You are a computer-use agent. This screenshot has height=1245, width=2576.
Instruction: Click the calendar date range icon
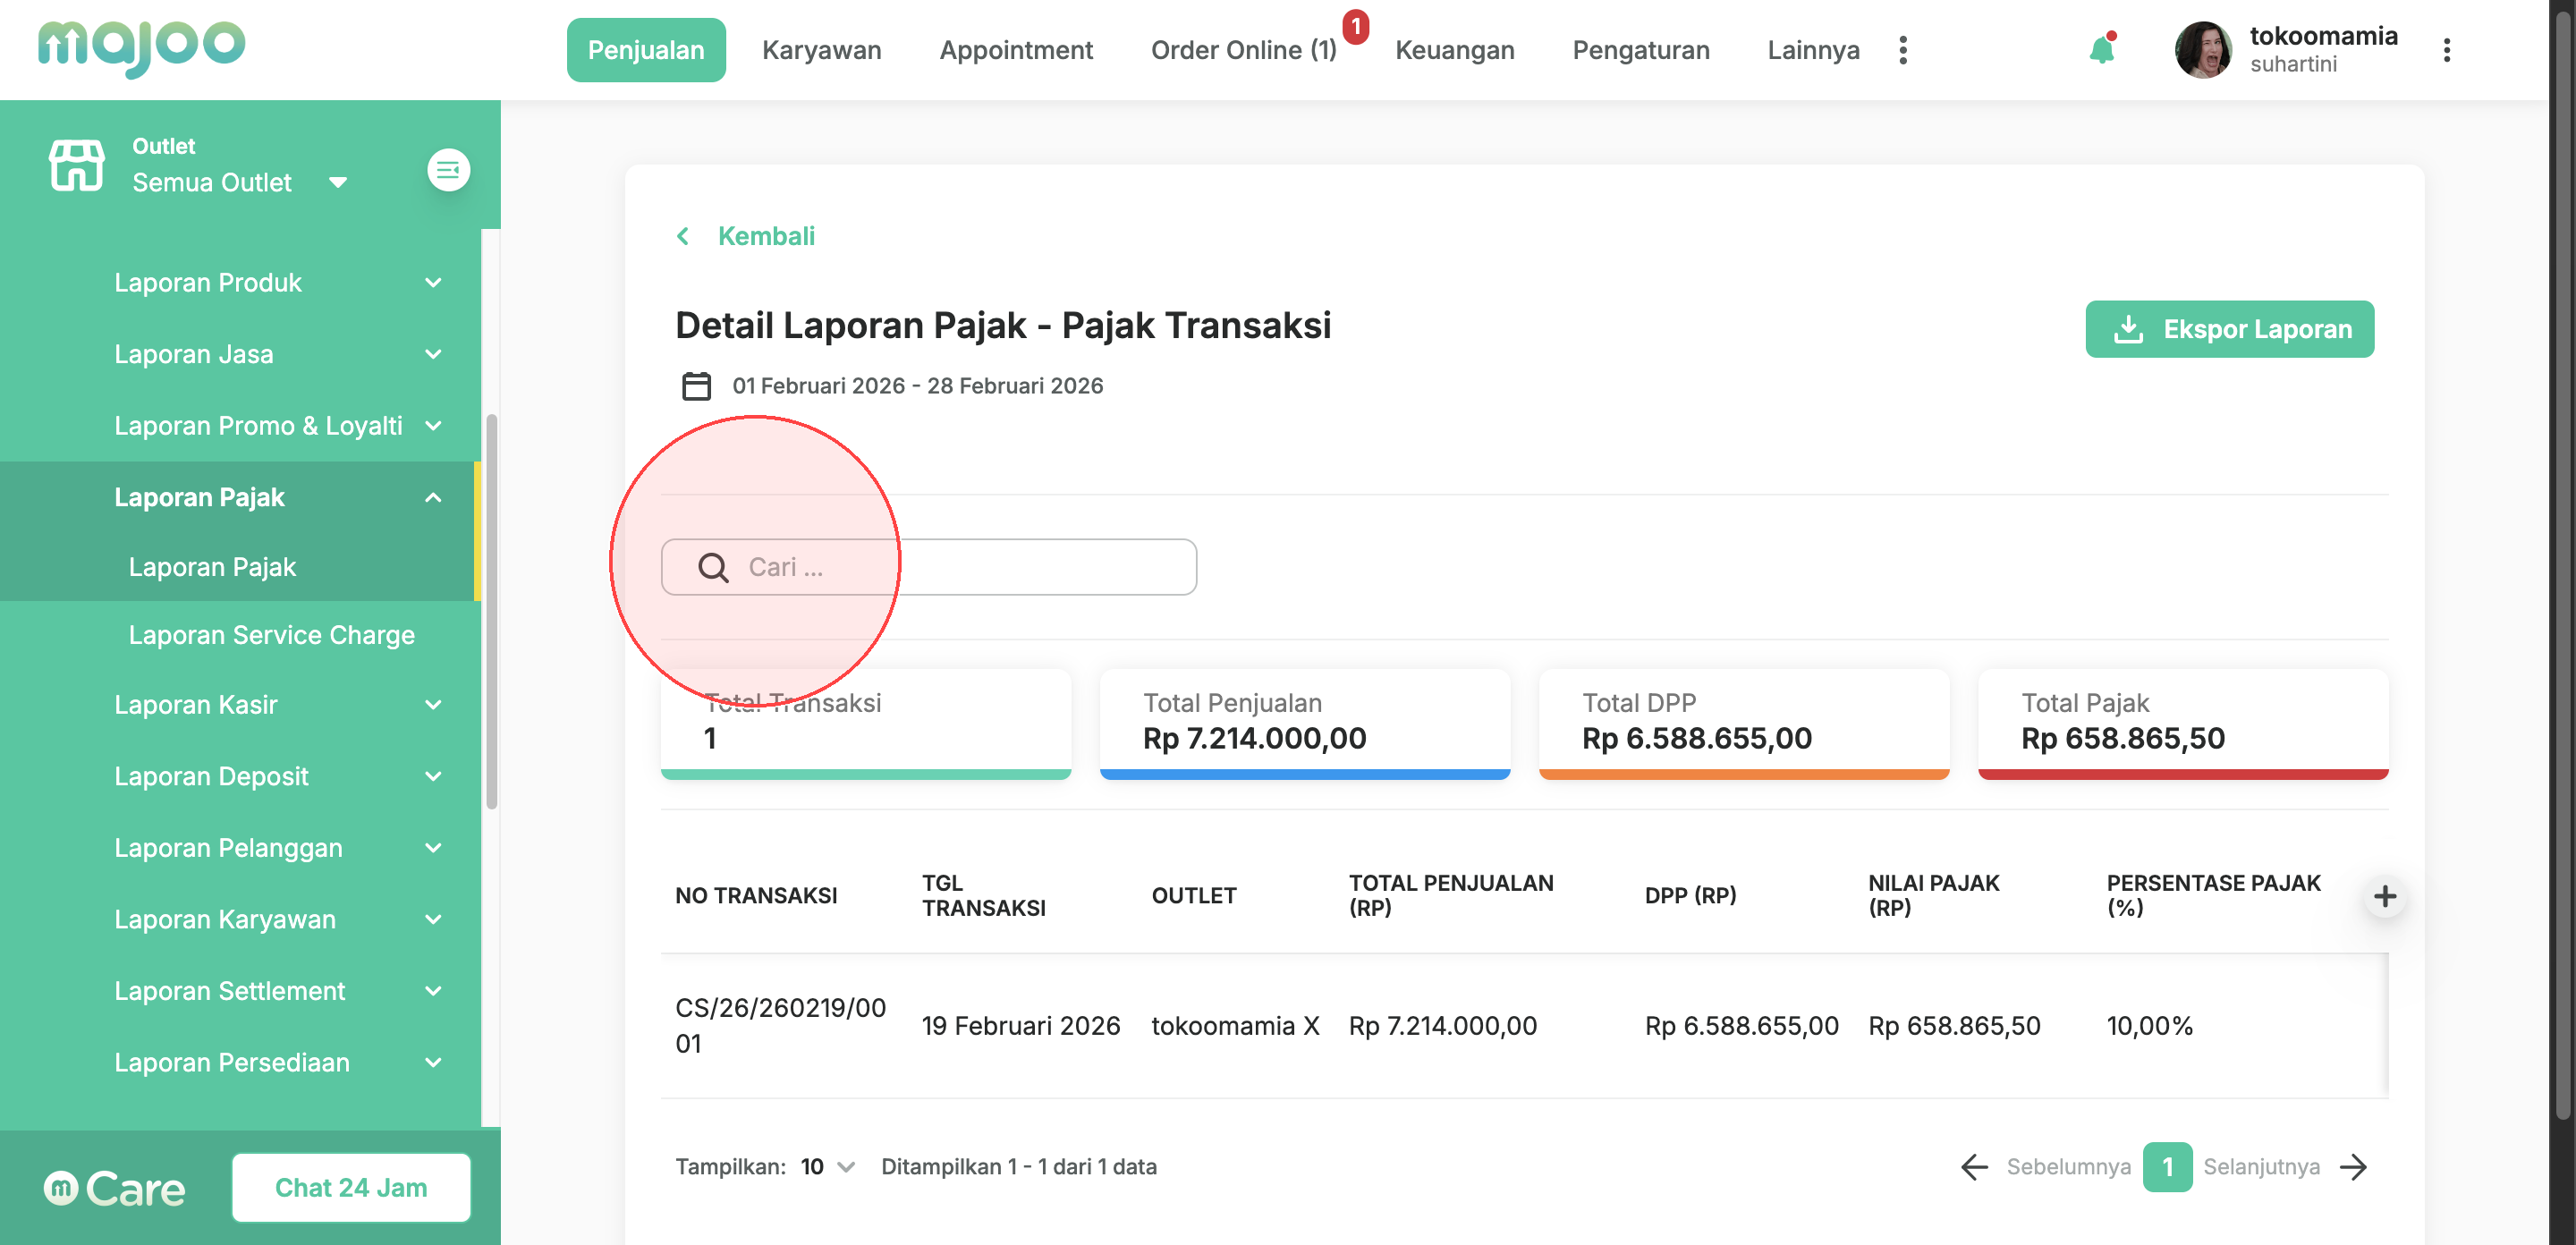[x=696, y=386]
